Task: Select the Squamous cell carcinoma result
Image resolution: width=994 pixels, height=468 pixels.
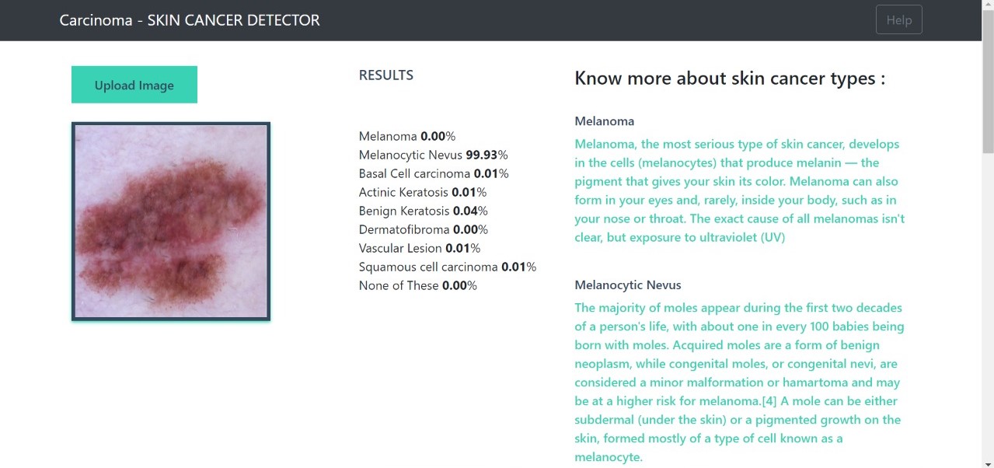Action: 447,267
